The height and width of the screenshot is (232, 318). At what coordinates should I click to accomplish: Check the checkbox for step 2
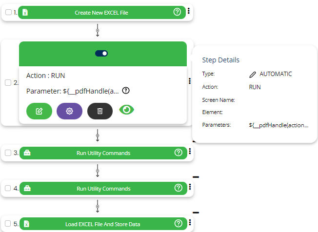click(x=8, y=83)
